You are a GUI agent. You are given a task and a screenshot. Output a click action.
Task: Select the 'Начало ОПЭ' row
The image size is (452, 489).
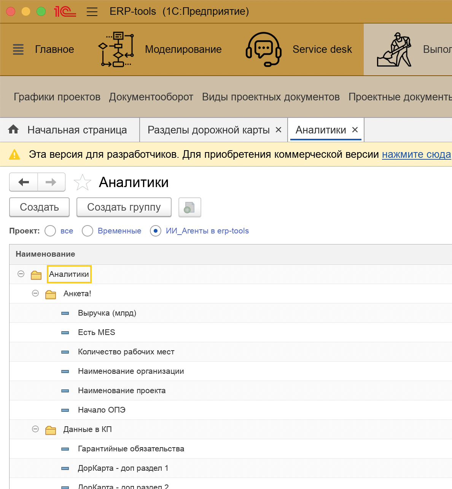[x=231, y=410]
